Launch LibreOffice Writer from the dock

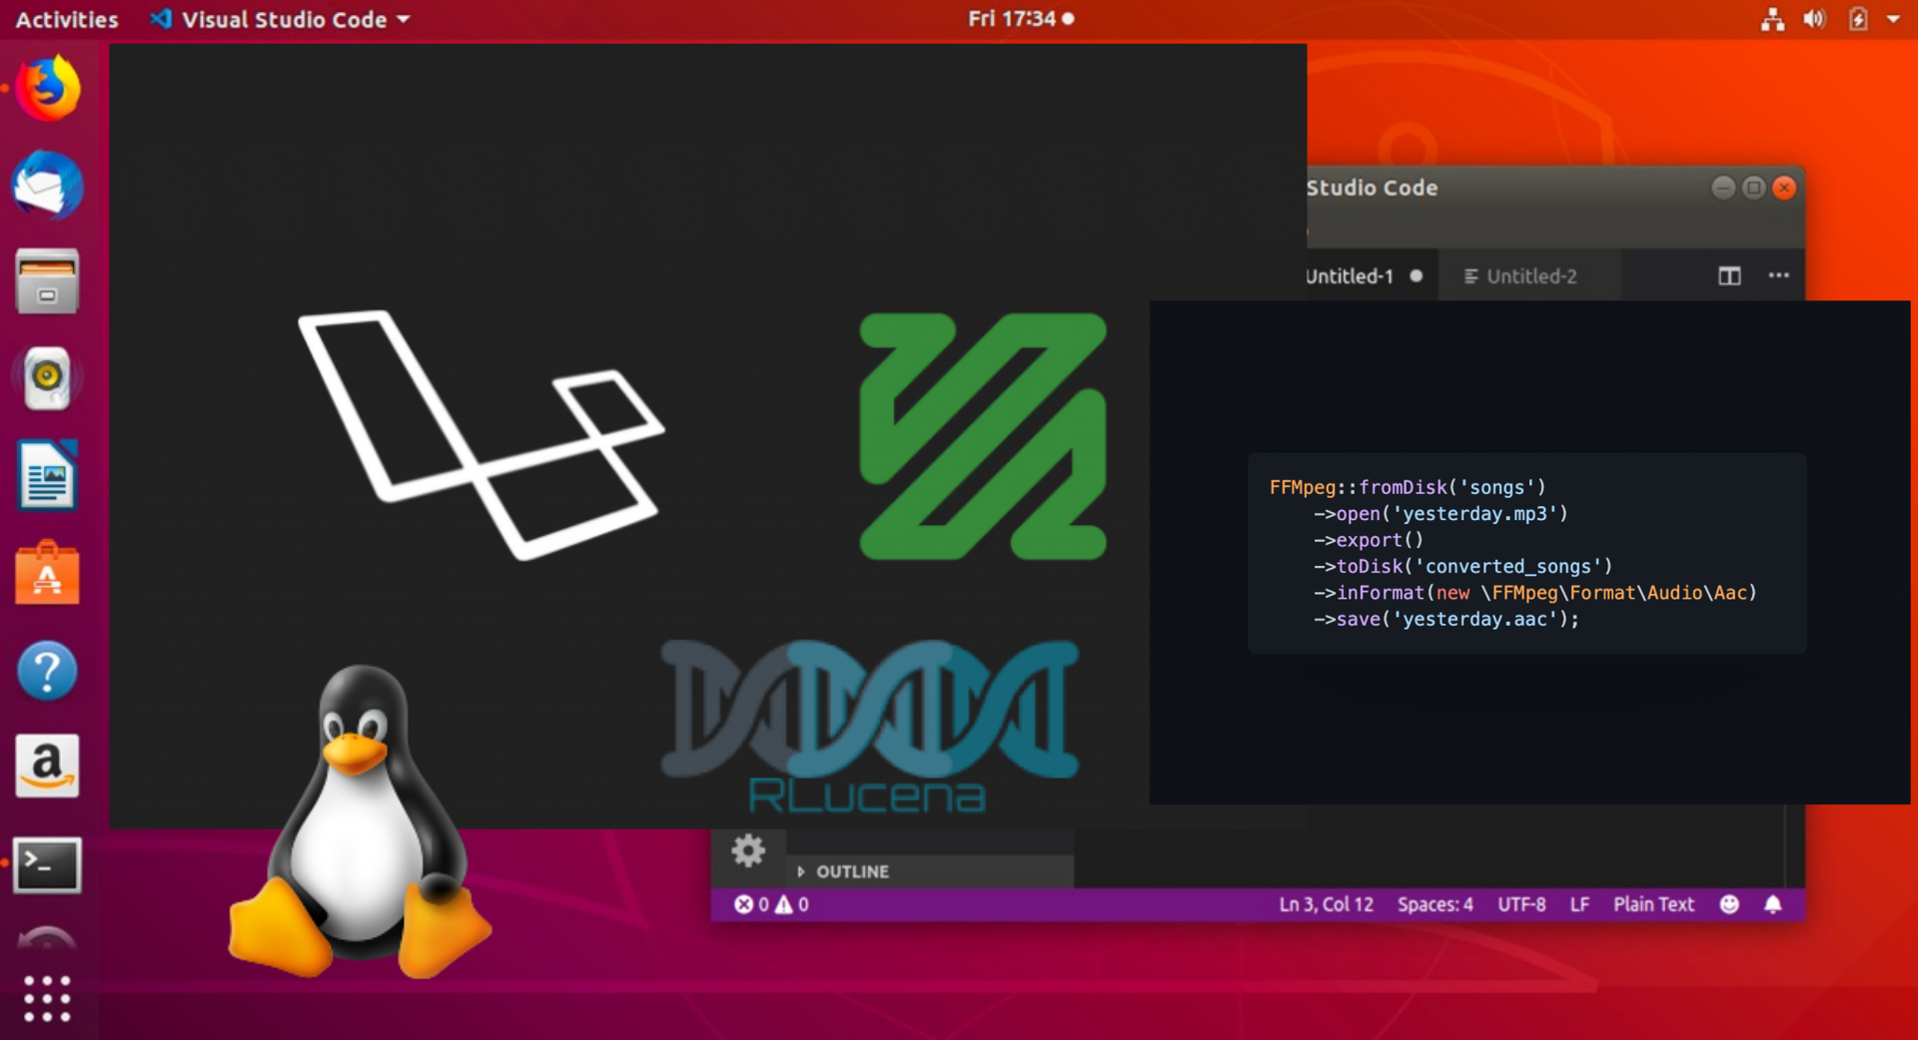pyautogui.click(x=47, y=475)
